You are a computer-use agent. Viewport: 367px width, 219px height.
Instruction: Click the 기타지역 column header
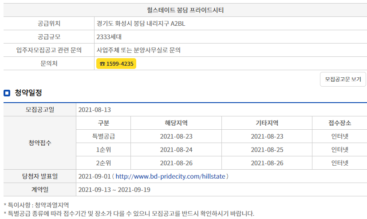tap(267, 123)
